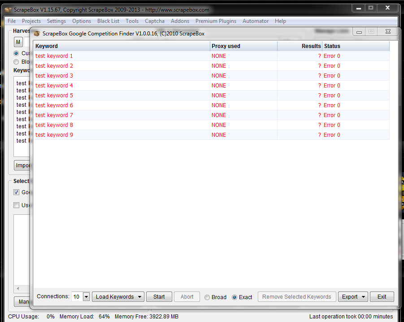Click the Proxy used column header
This screenshot has width=404, height=322.
pos(244,46)
